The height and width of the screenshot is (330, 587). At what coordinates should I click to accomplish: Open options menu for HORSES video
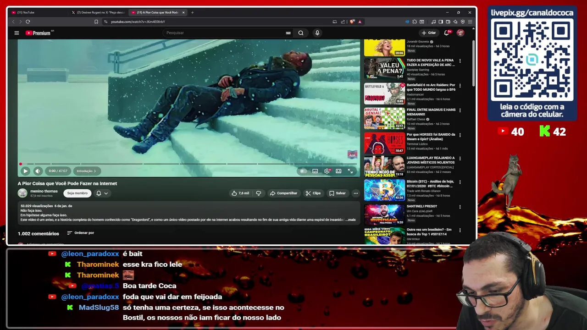(x=460, y=135)
